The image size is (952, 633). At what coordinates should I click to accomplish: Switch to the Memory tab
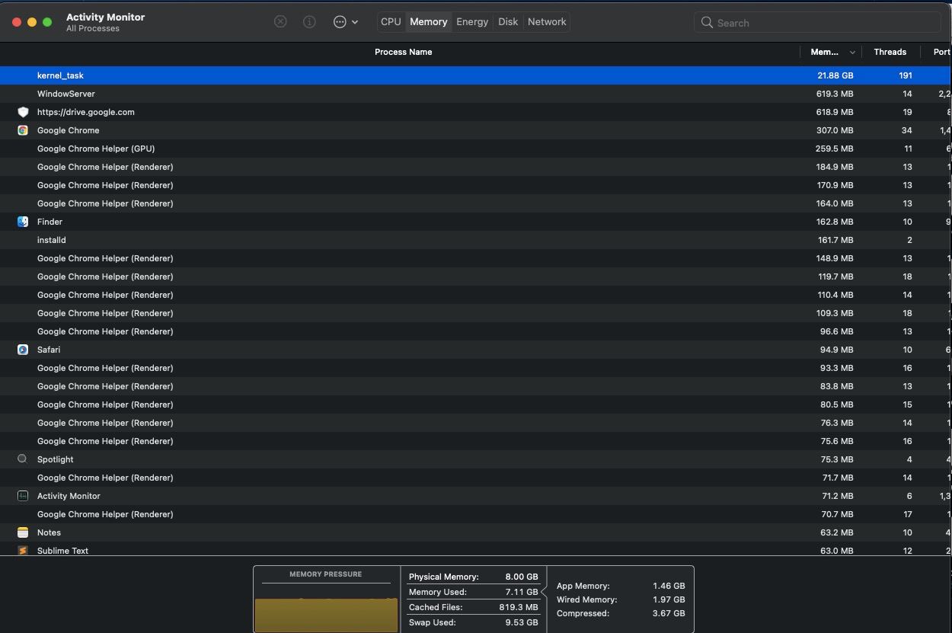(429, 22)
